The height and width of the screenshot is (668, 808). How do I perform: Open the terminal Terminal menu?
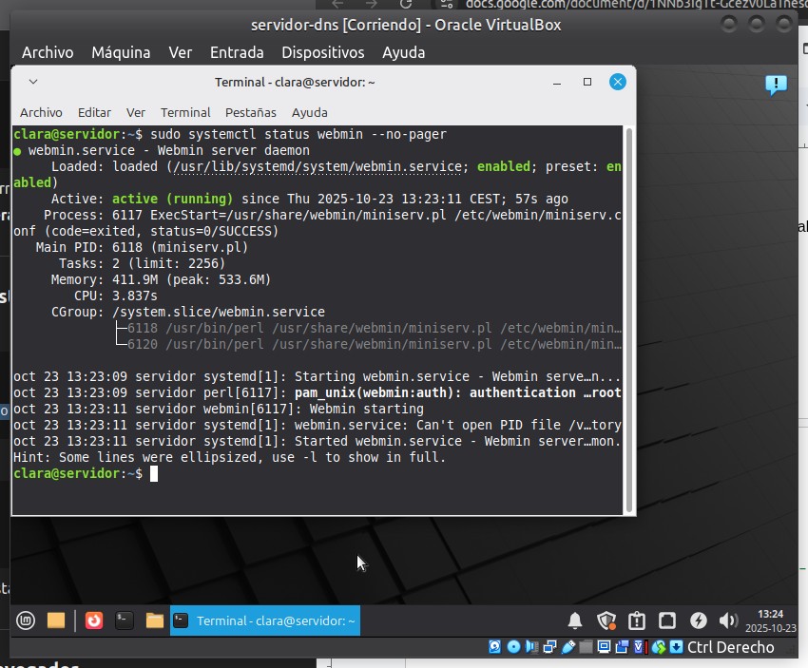pyautogui.click(x=185, y=112)
